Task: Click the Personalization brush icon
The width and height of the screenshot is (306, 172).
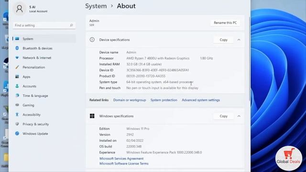Action: pos(17,67)
